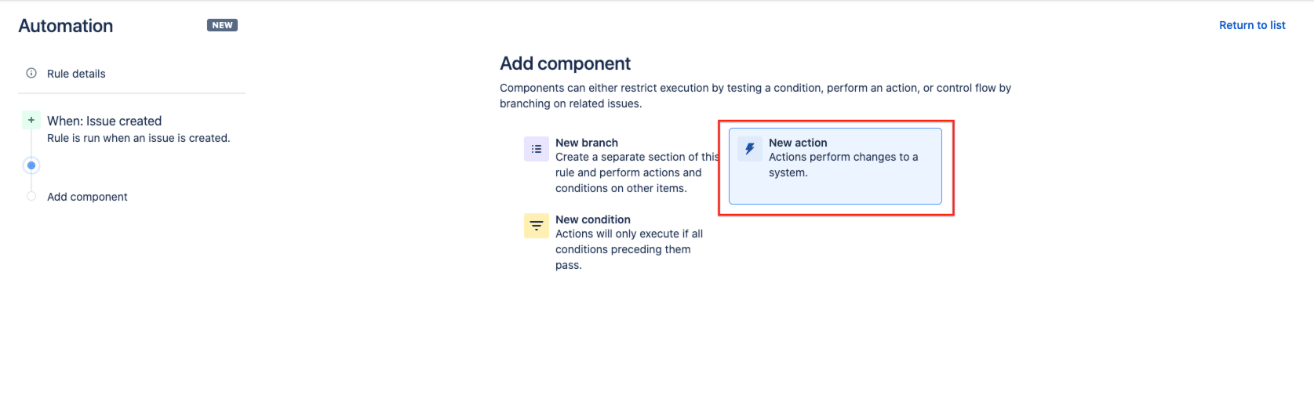Click the Rule details info icon

pyautogui.click(x=31, y=73)
